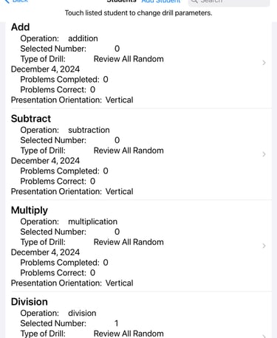277x338 pixels.
Task: Focus the Search input field
Action: [229, 2]
